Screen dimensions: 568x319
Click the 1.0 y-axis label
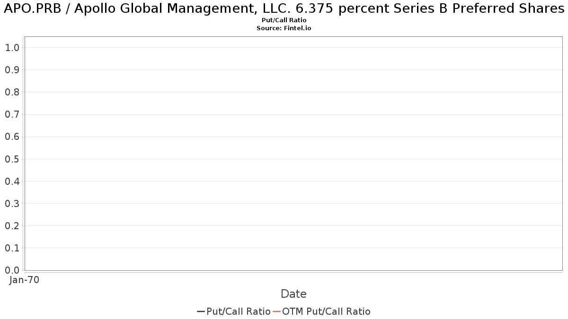point(12,48)
